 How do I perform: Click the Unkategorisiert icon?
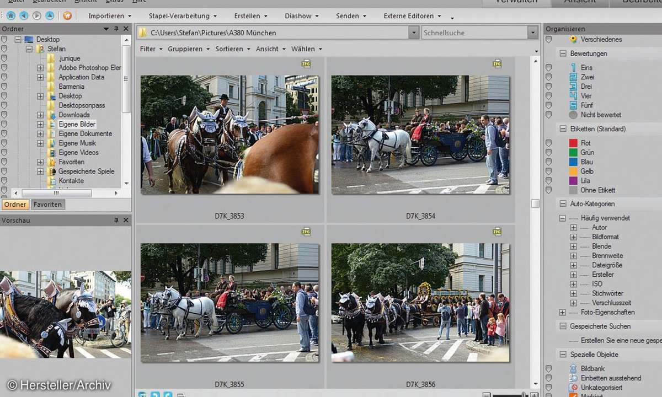click(x=573, y=388)
